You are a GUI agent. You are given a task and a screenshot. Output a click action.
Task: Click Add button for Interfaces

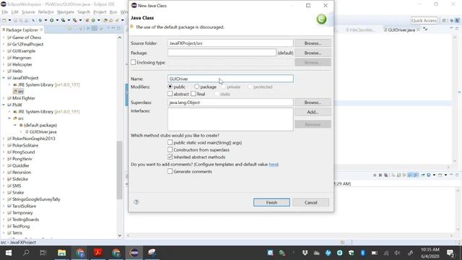pyautogui.click(x=313, y=112)
